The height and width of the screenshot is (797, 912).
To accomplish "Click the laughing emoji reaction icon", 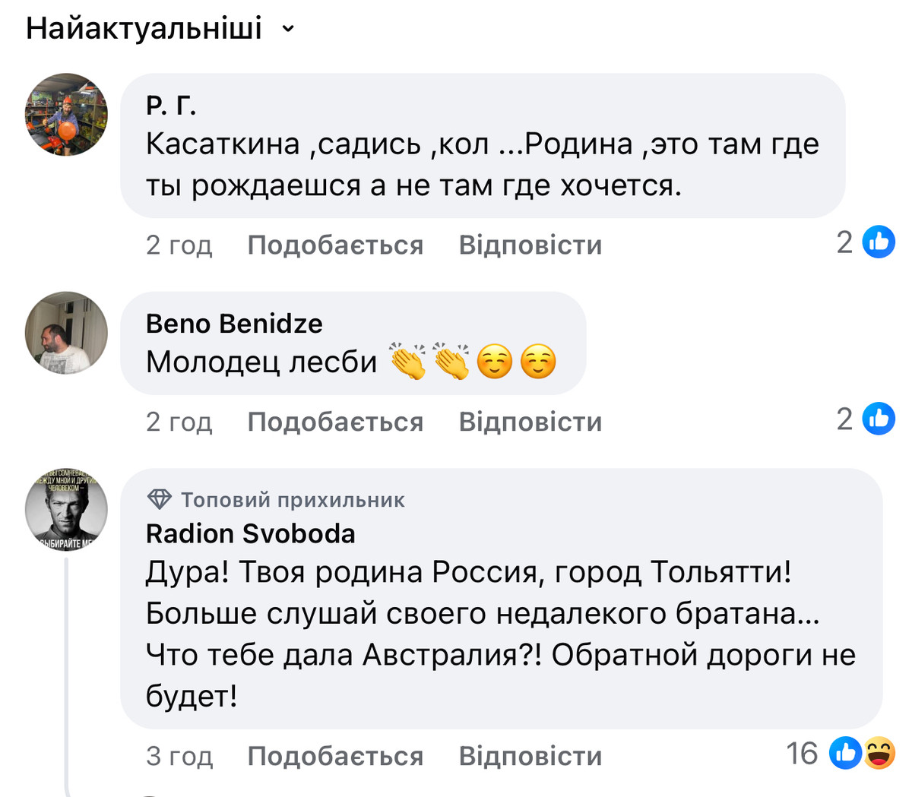I will 879,753.
